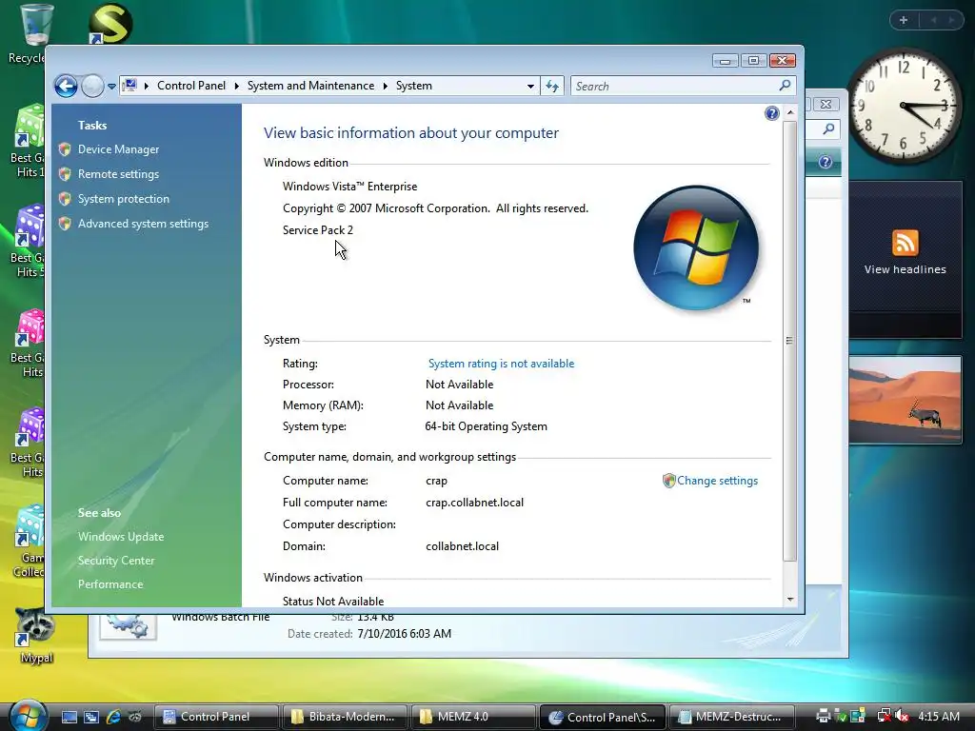Select the green S shortcut icon on desktop
The height and width of the screenshot is (731, 975).
point(110,24)
